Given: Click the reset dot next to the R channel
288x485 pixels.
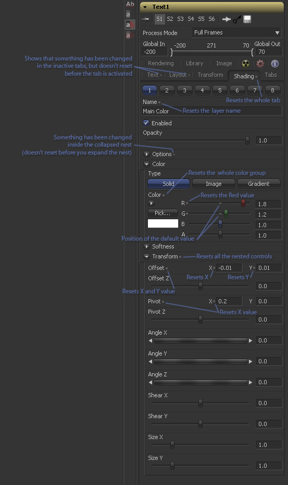Looking at the screenshot, I should point(187,203).
